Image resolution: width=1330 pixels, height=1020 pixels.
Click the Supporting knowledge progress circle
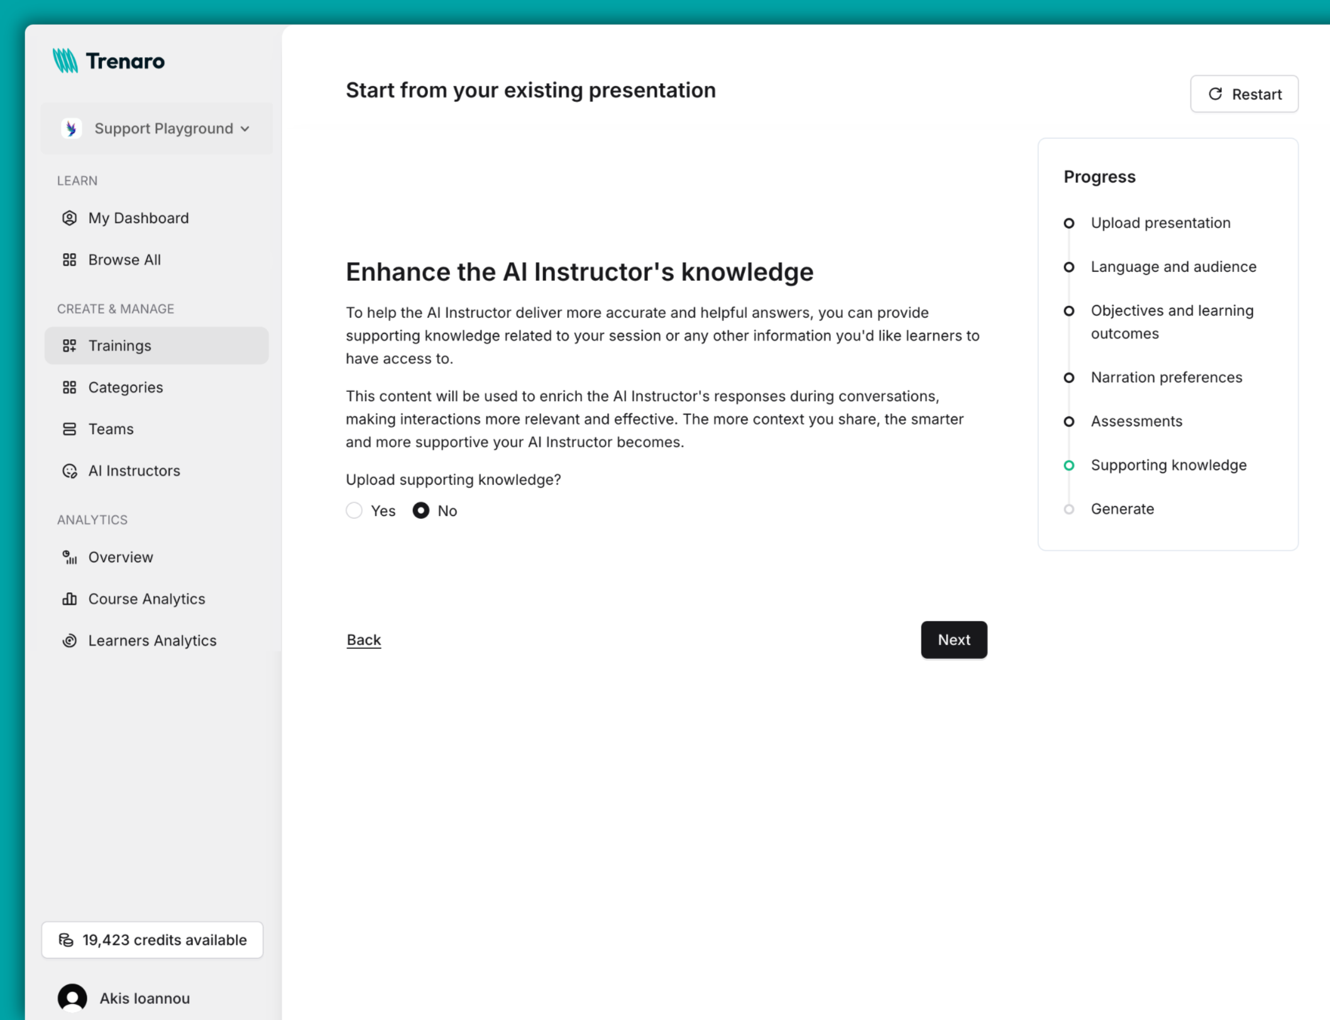[x=1069, y=465]
